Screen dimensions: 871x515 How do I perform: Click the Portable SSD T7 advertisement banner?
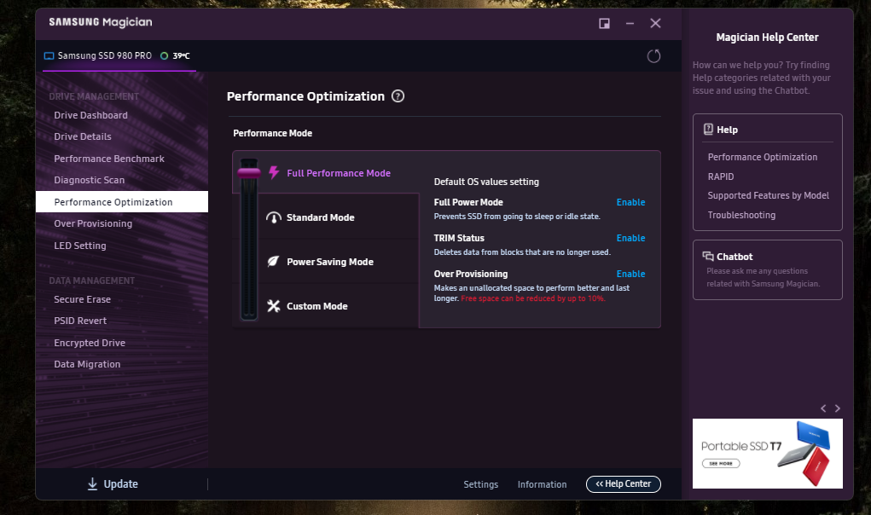click(767, 453)
